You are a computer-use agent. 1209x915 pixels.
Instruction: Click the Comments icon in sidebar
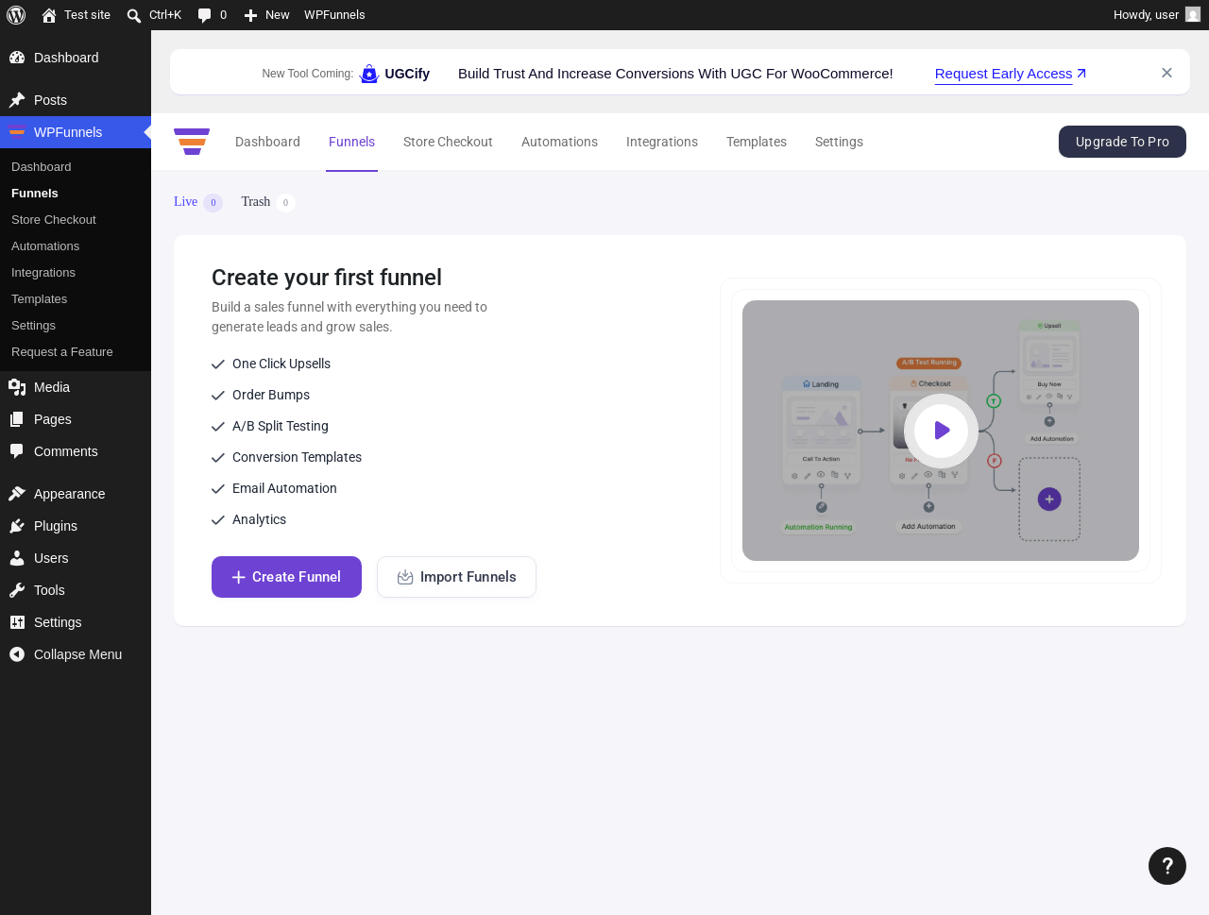coord(17,451)
